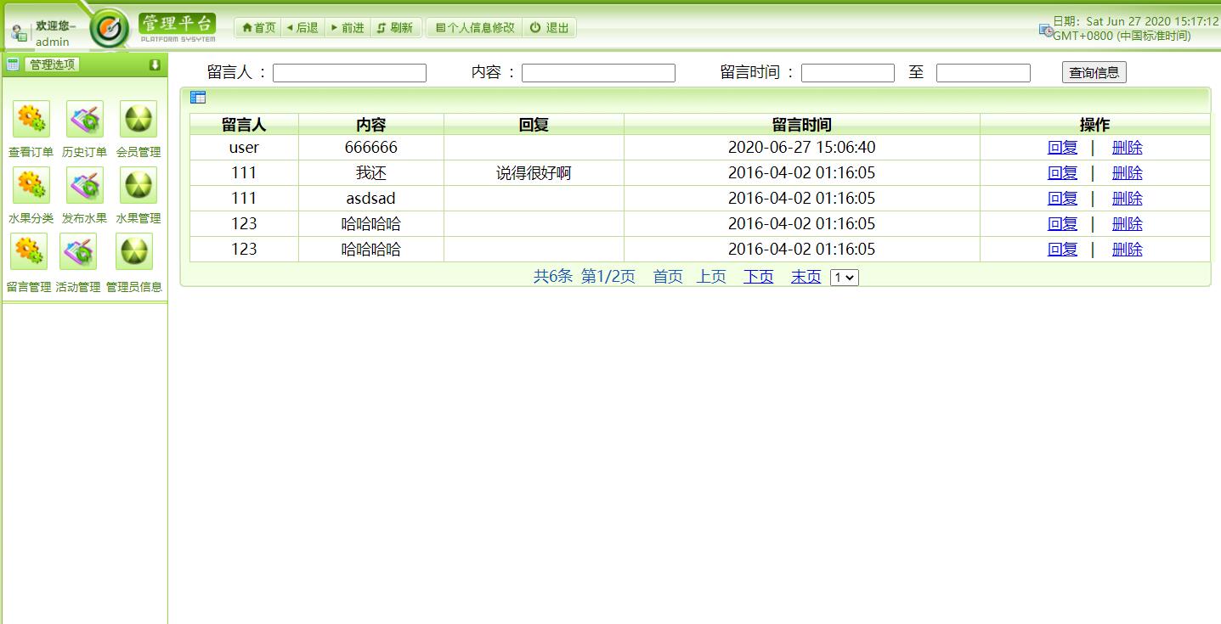
Task: Click the 上页 pagination link
Action: (712, 277)
